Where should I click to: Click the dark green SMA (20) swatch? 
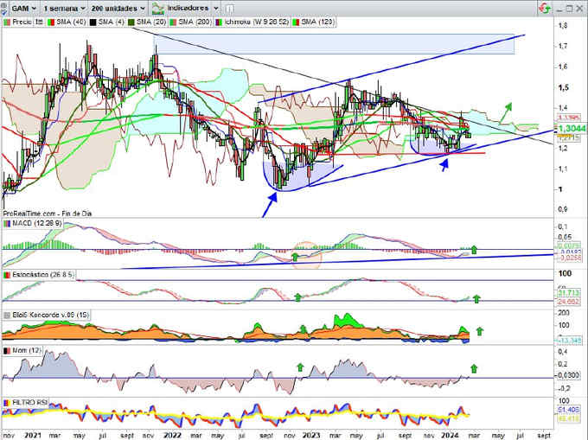tap(131, 22)
